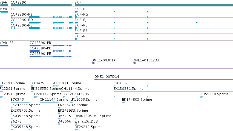Select EST EK247554.5prime

pyautogui.click(x=25, y=105)
